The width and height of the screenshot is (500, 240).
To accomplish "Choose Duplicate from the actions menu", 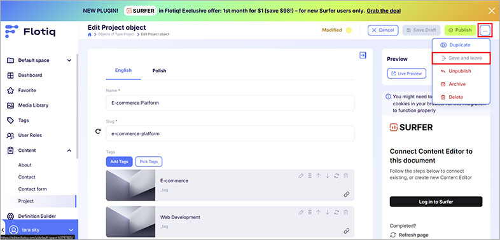I will pos(461,45).
